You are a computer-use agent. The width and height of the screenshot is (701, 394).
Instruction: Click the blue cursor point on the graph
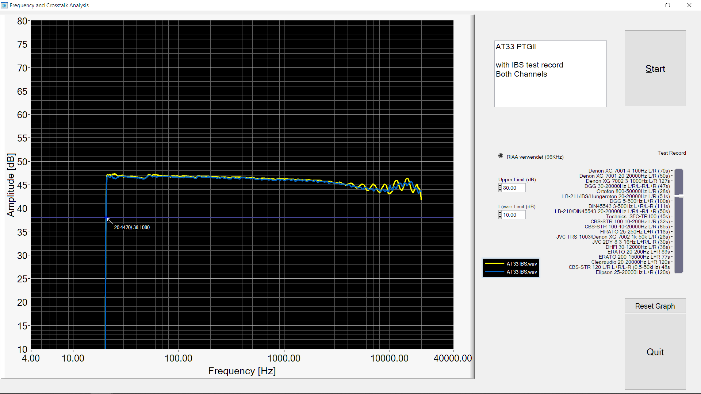106,217
